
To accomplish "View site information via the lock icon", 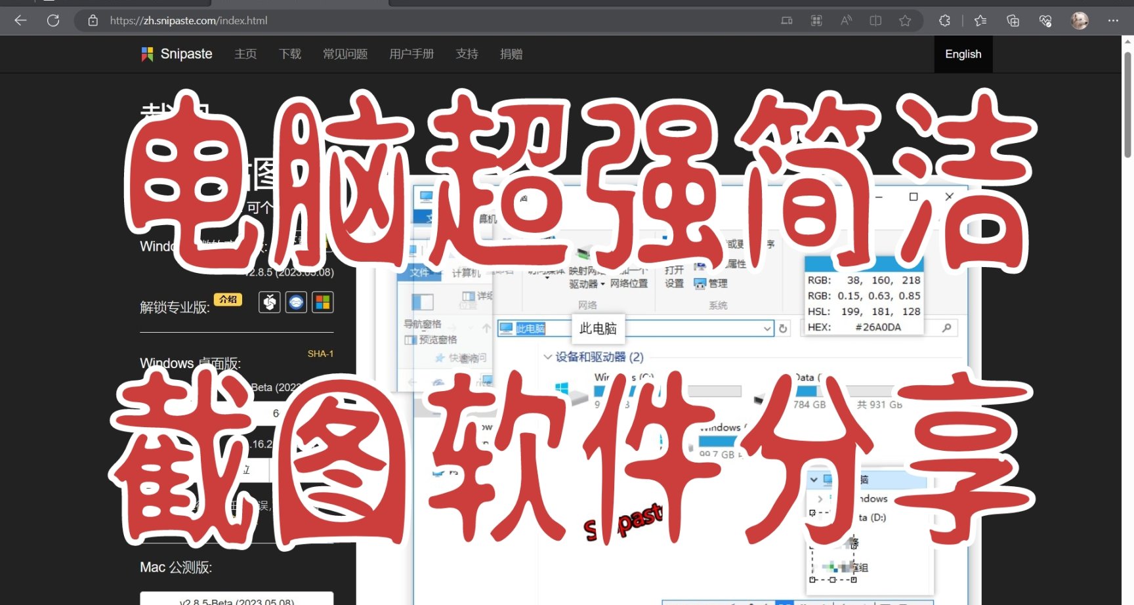I will tap(93, 20).
